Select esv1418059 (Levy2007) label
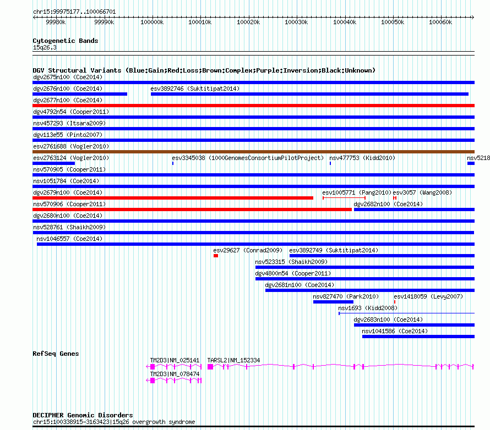 [x=428, y=296]
